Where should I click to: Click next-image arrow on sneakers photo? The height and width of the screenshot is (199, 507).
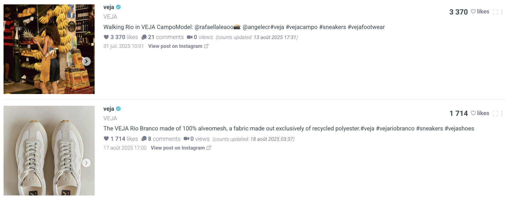[x=86, y=163]
